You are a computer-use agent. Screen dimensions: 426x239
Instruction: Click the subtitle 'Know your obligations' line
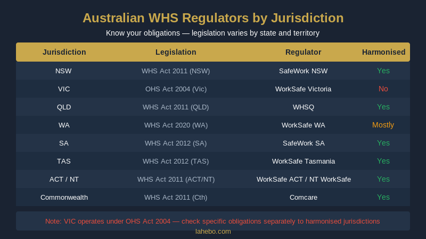[x=212, y=33]
